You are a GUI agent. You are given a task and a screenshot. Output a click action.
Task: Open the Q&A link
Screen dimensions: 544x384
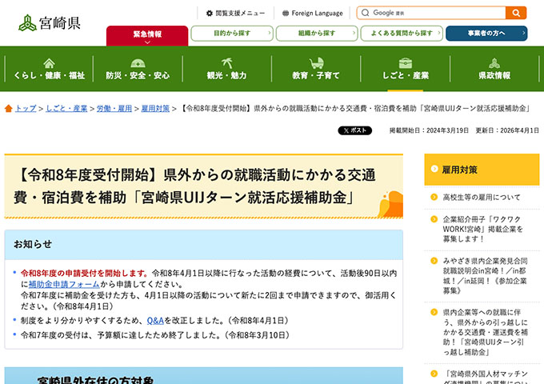point(155,321)
